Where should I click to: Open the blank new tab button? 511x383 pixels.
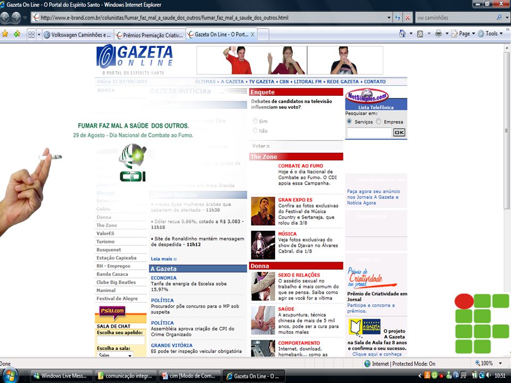coord(263,35)
